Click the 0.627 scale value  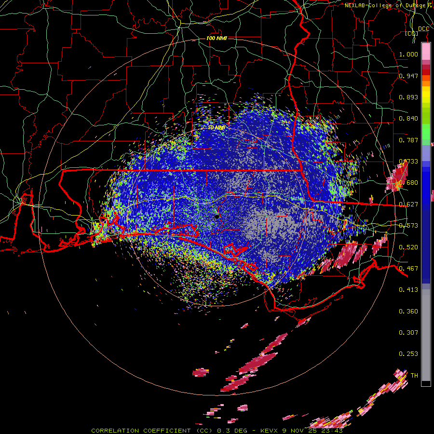408,204
